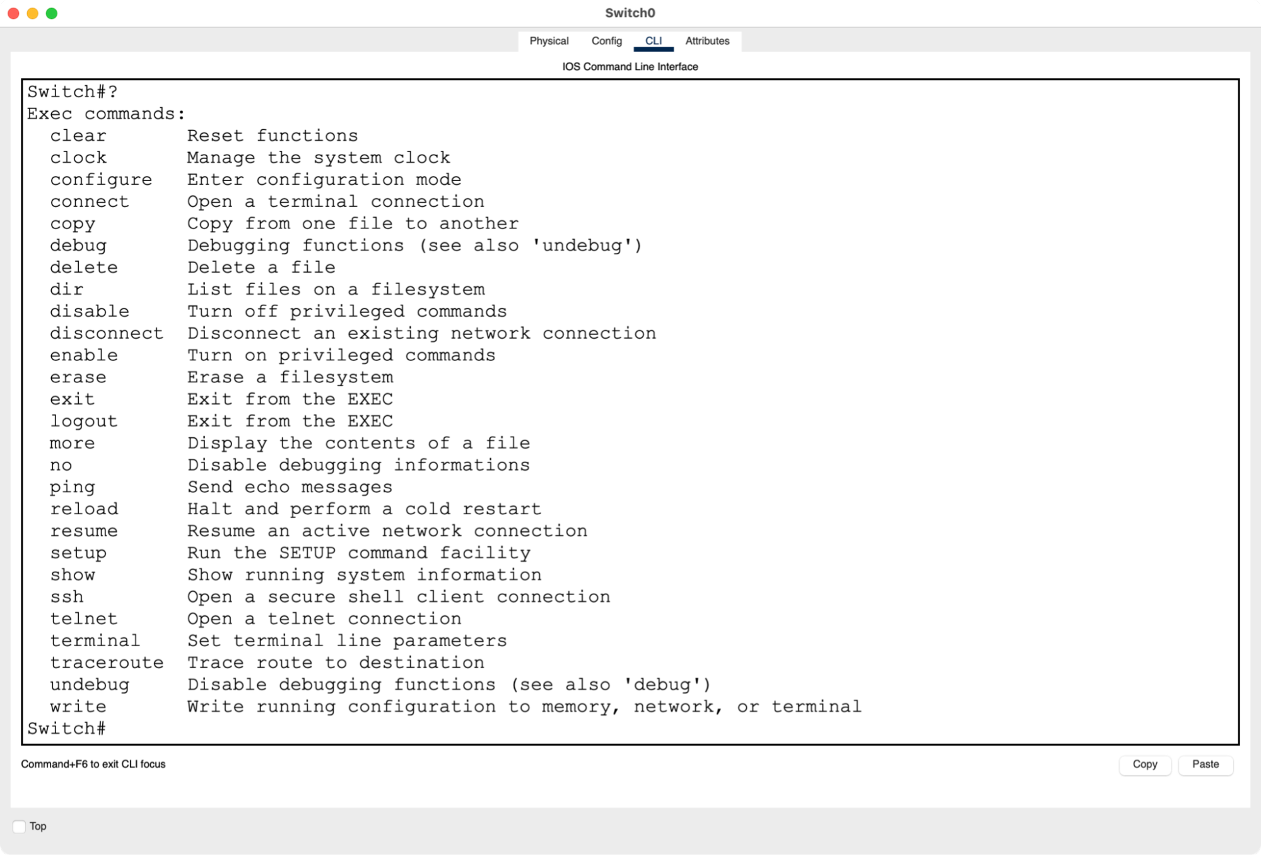Click the Command+F6 hint label
This screenshot has height=855, width=1261.
93,764
